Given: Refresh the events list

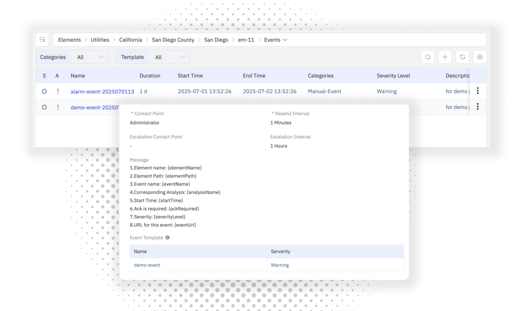Looking at the screenshot, I should coord(462,57).
